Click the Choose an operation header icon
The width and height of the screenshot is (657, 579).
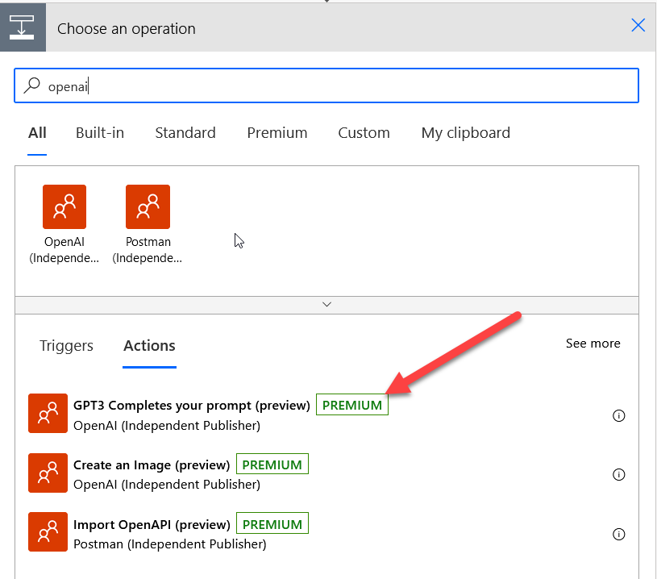23,27
